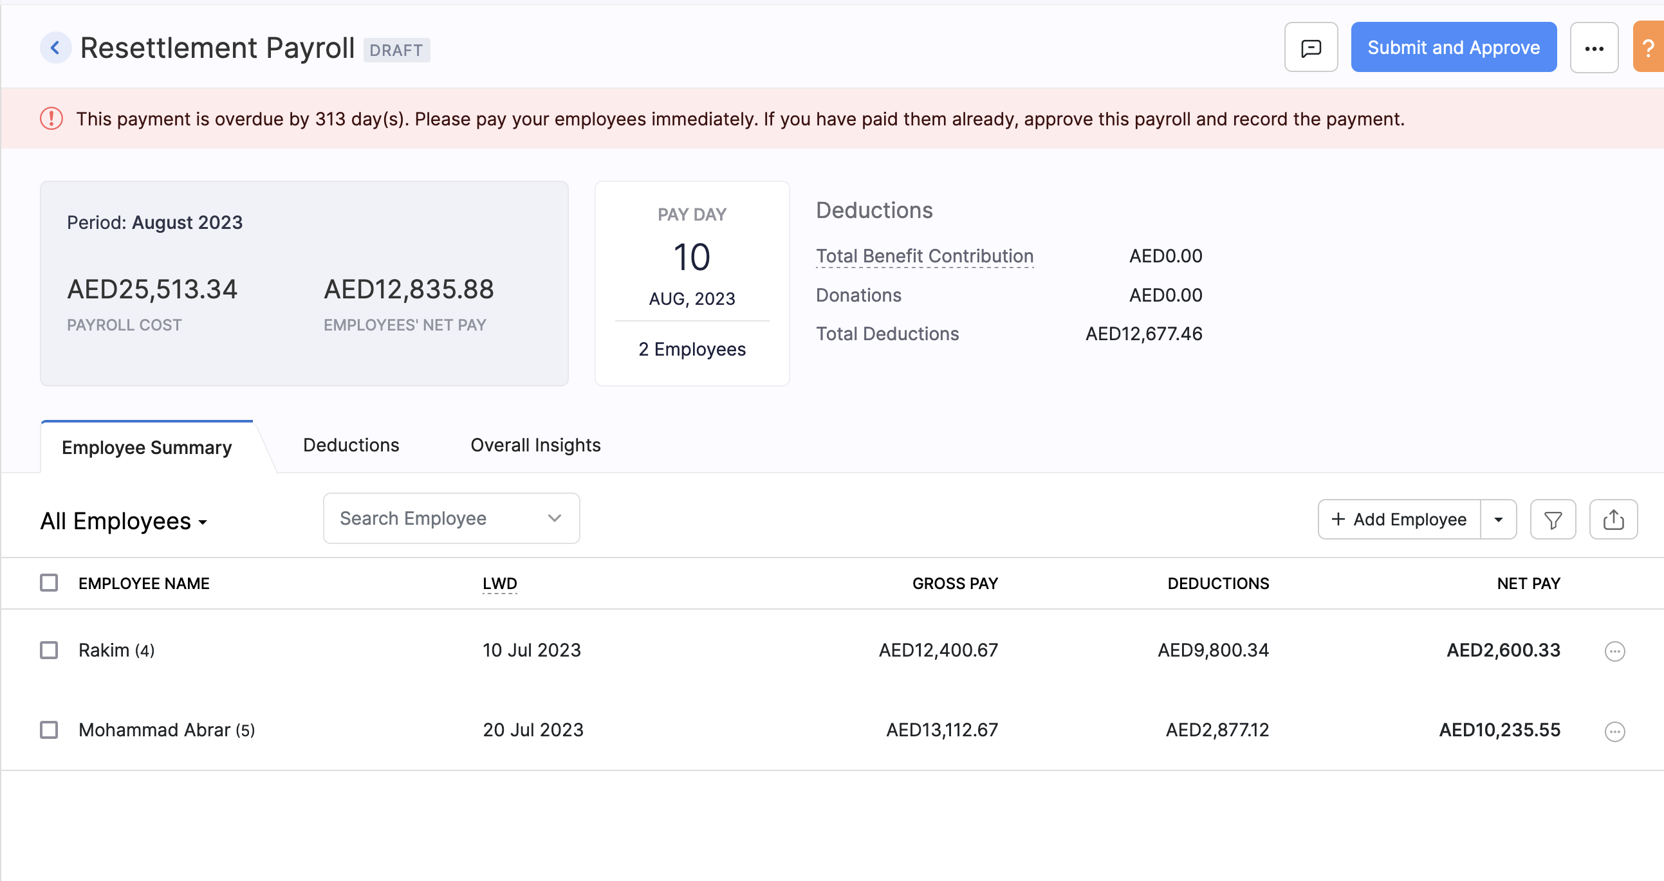
Task: Open row actions for Mohammad Abrar
Action: point(1614,731)
